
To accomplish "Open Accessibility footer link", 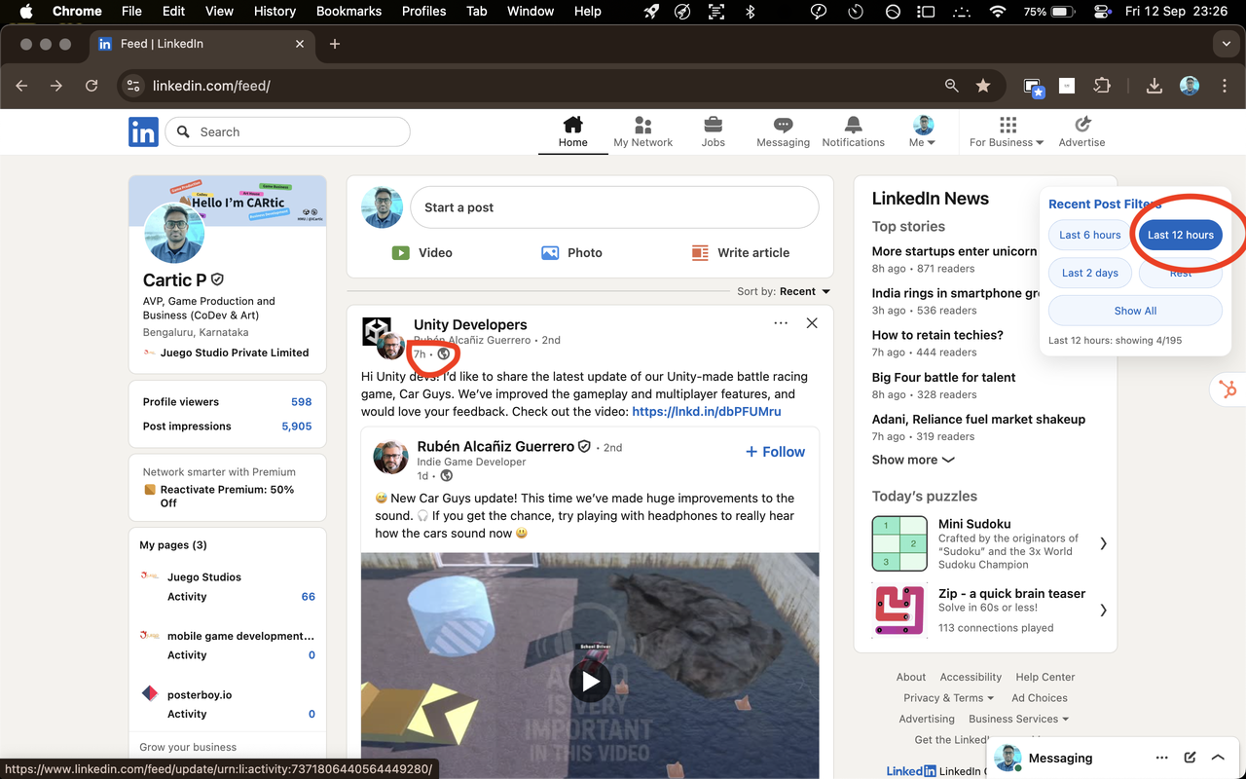I will tap(971, 677).
